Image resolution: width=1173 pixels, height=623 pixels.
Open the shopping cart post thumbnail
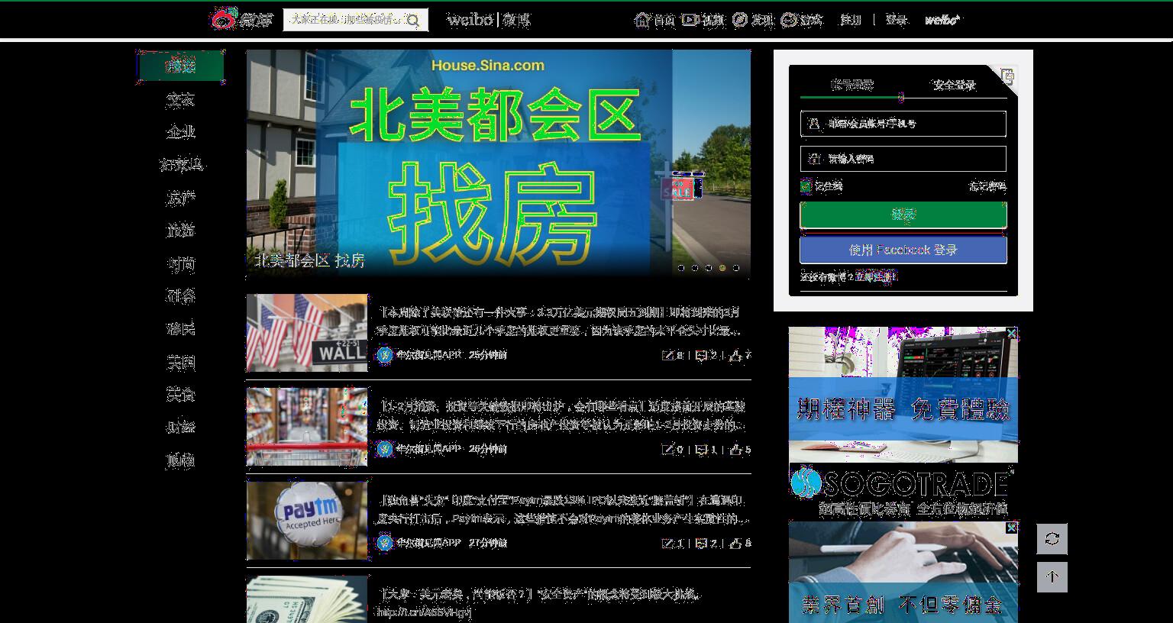pos(307,427)
